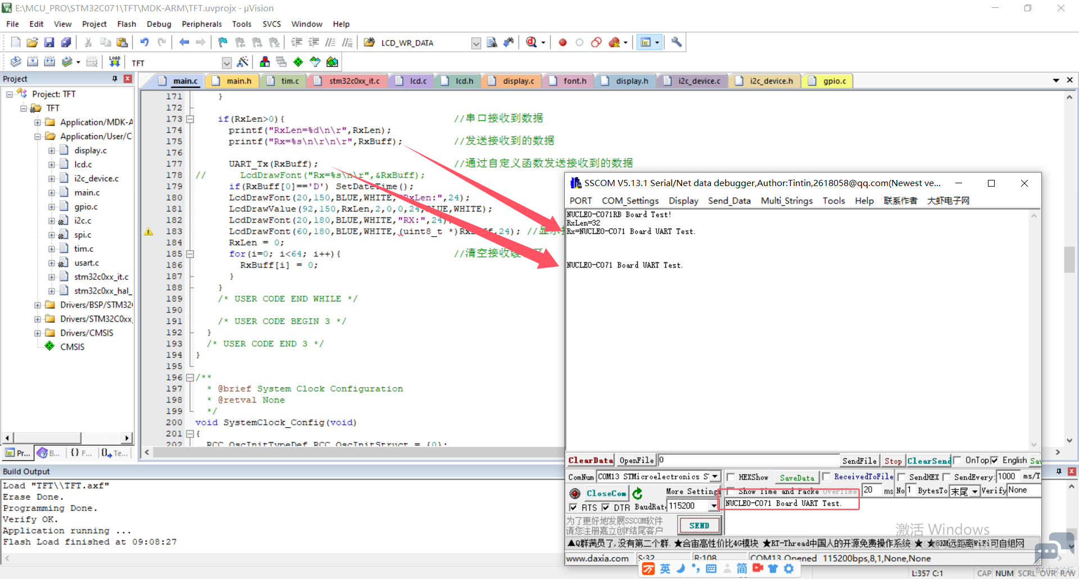Click the Save All icon
The image size is (1079, 579).
pyautogui.click(x=66, y=42)
